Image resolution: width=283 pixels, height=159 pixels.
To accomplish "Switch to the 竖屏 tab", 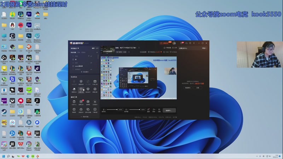I will click(97, 48).
